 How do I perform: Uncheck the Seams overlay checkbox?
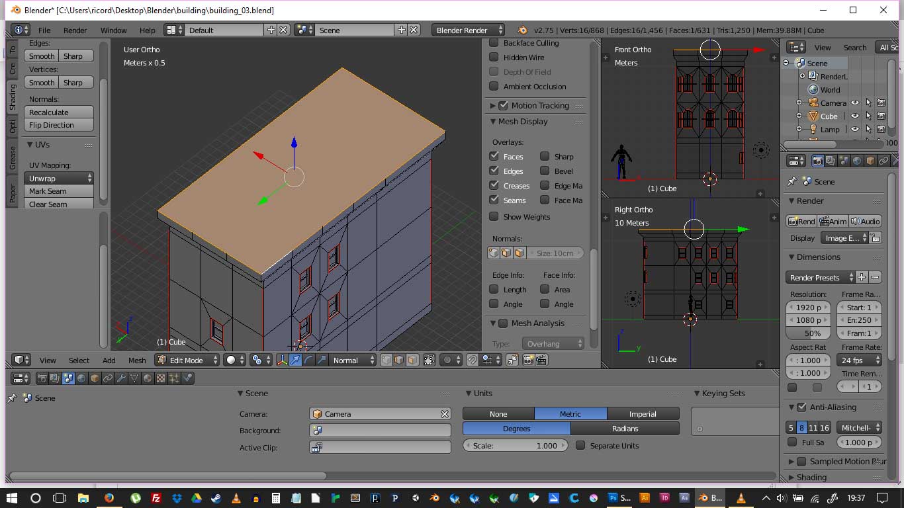[x=494, y=200]
